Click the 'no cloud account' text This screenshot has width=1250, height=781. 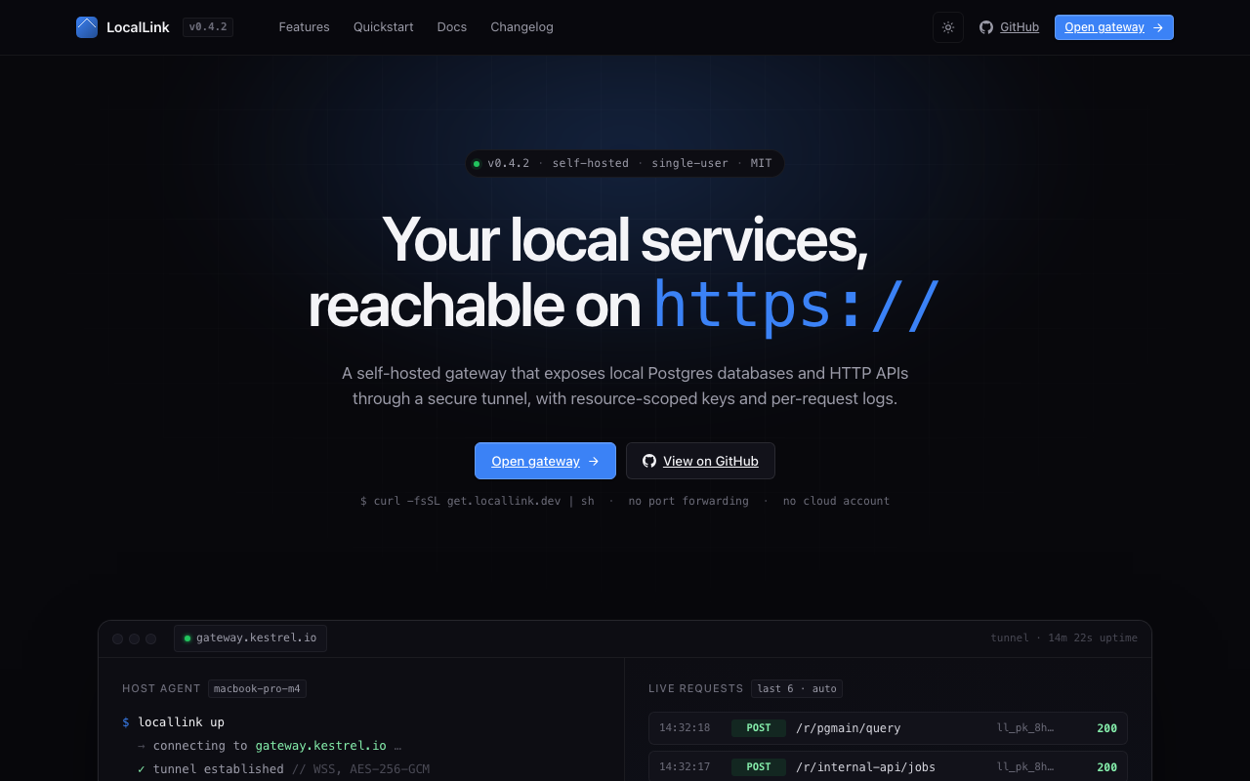pyautogui.click(x=836, y=501)
